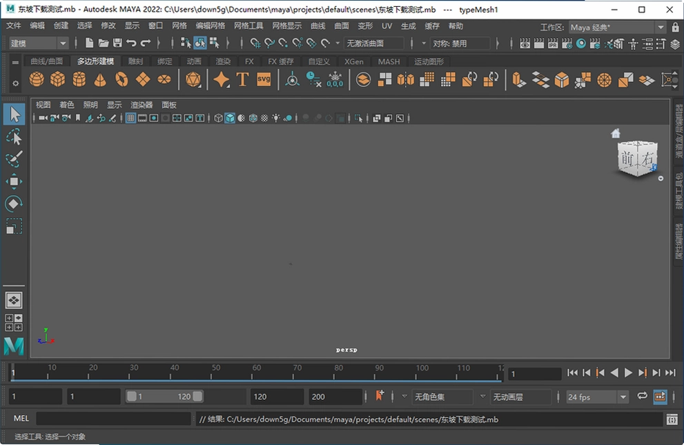Viewport: 684px width, 445px height.
Task: Toggle textured display in viewport
Action: [x=264, y=118]
